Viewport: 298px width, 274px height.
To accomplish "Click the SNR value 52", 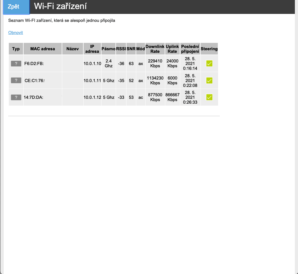I will coord(131,80).
